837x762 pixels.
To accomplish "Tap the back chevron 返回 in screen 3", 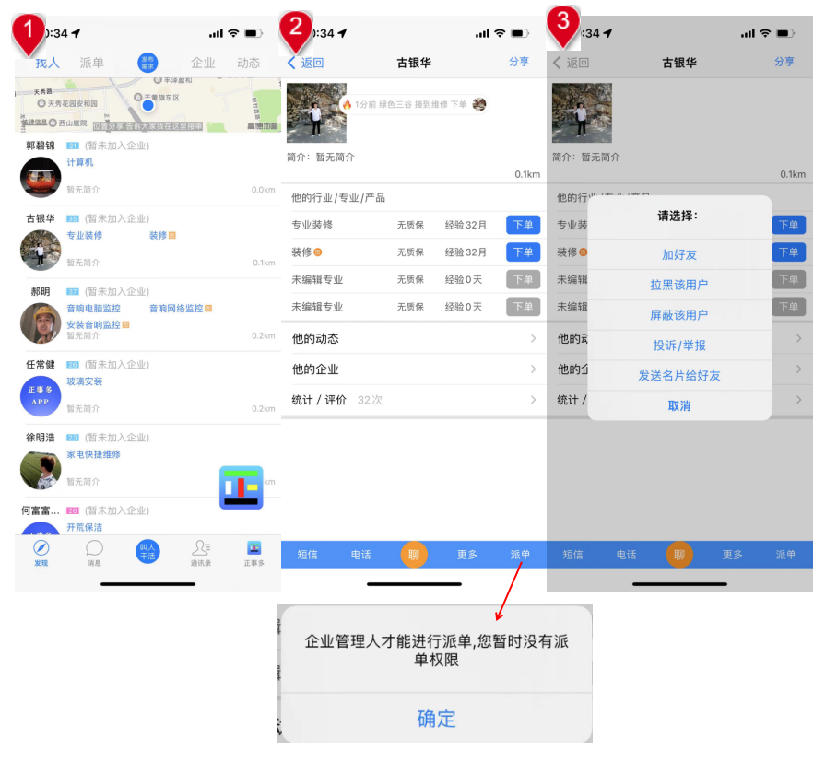I will pos(572,63).
